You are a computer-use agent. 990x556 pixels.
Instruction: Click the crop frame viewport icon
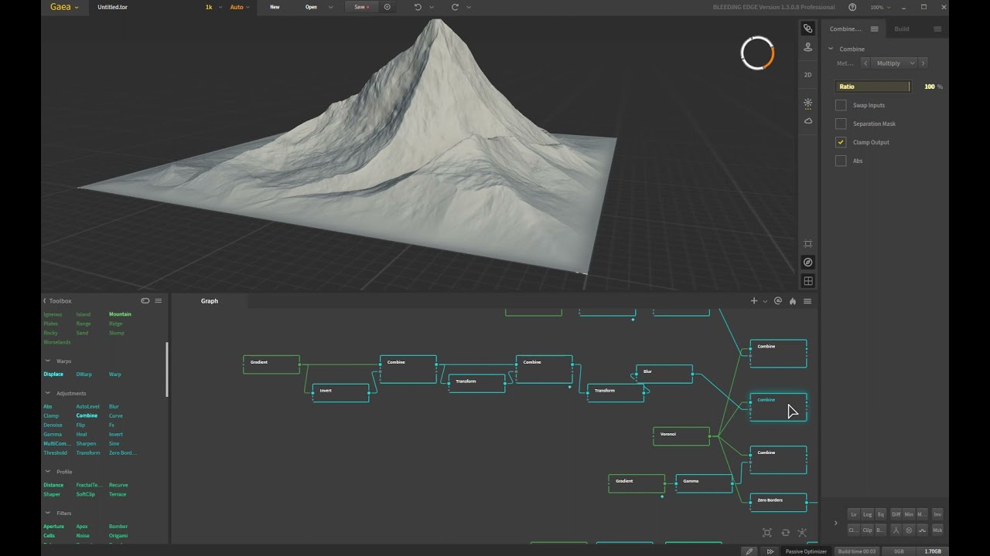point(807,244)
